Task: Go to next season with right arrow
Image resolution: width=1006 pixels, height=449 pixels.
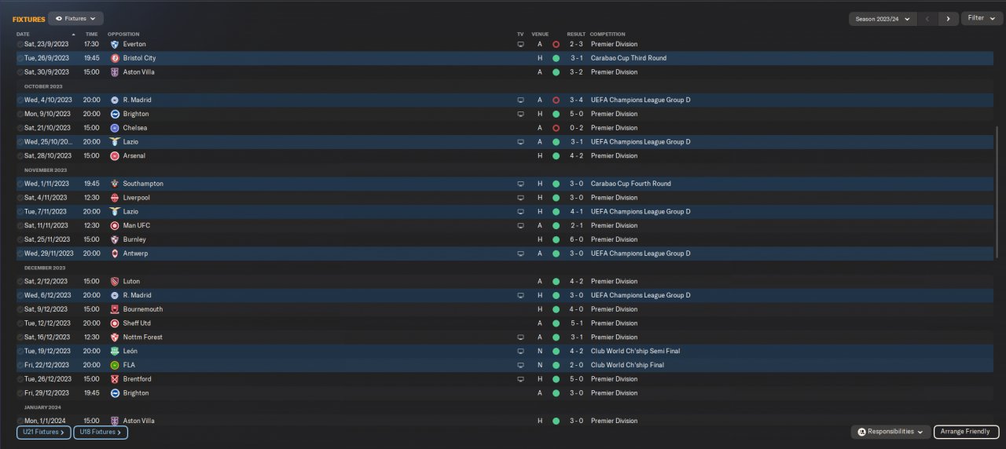Action: (948, 19)
